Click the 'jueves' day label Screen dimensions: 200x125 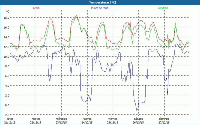[87, 119]
